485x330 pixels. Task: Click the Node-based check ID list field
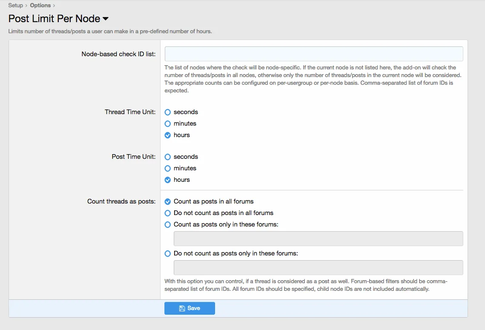click(313, 54)
